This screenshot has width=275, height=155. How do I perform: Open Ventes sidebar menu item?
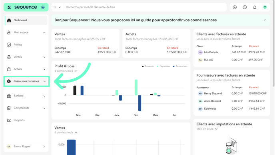[18, 57]
